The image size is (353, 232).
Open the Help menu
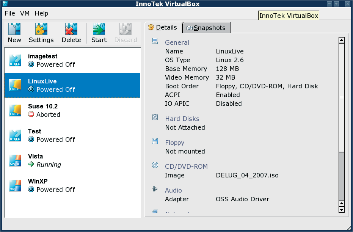pyautogui.click(x=41, y=14)
